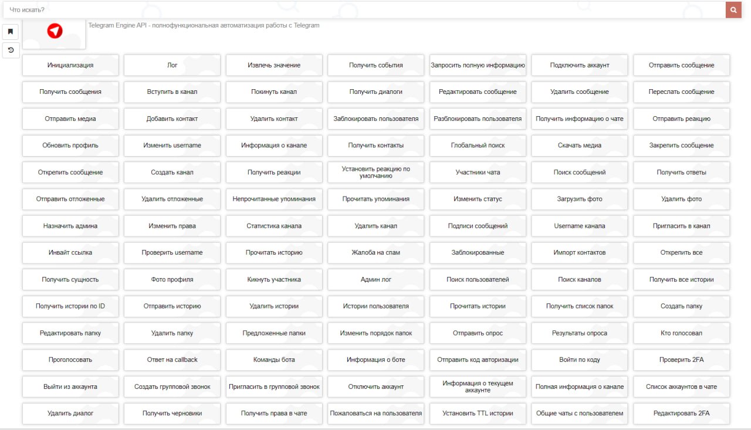Click 'Список аккаунтов в чате' tile

point(682,387)
